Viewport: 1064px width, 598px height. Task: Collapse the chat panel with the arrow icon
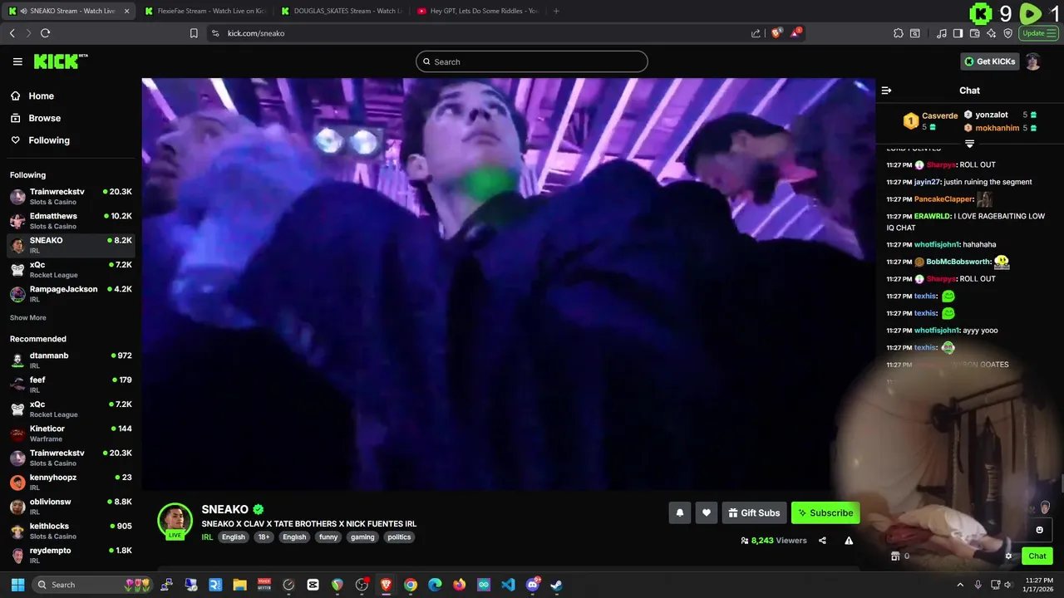tap(886, 91)
